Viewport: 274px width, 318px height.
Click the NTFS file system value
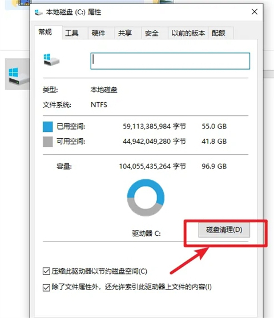click(99, 105)
